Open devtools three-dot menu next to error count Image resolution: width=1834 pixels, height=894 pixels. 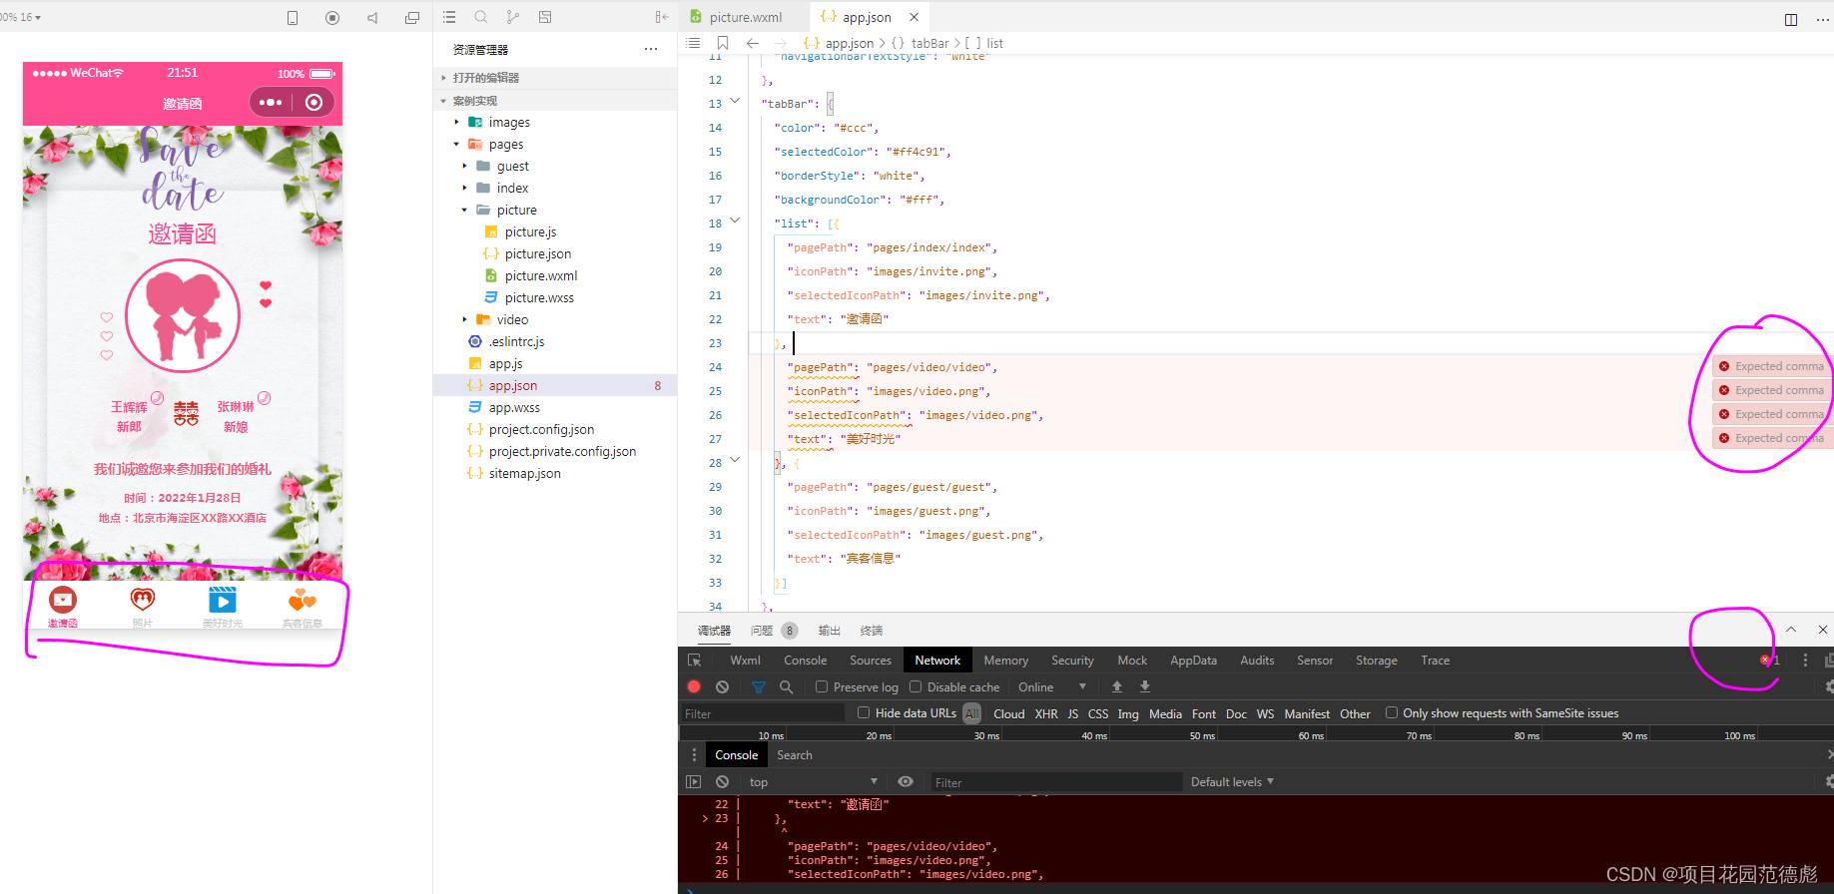(x=1805, y=661)
